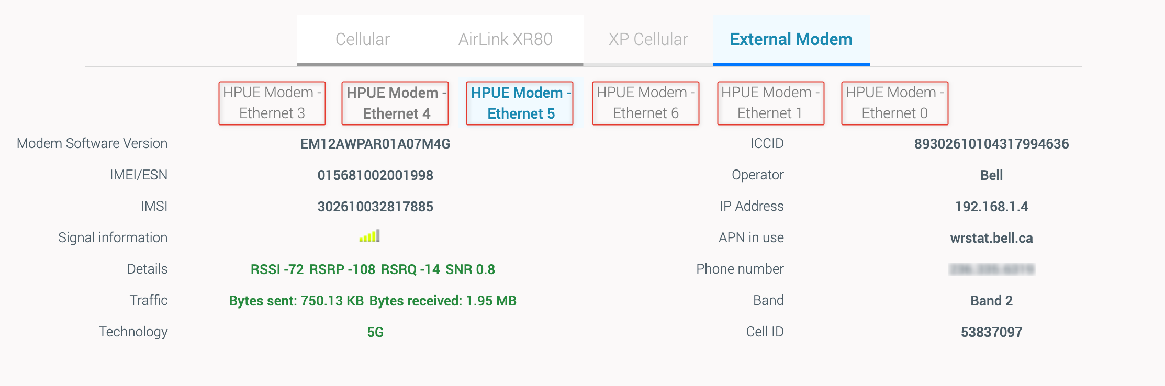Click the APN wrstat.bell.ca value

coord(991,238)
